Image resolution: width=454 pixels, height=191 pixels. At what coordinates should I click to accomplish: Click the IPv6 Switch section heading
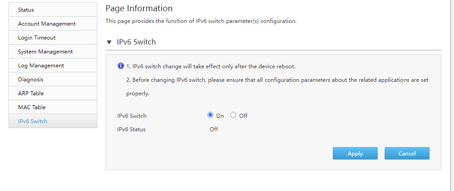pos(136,42)
